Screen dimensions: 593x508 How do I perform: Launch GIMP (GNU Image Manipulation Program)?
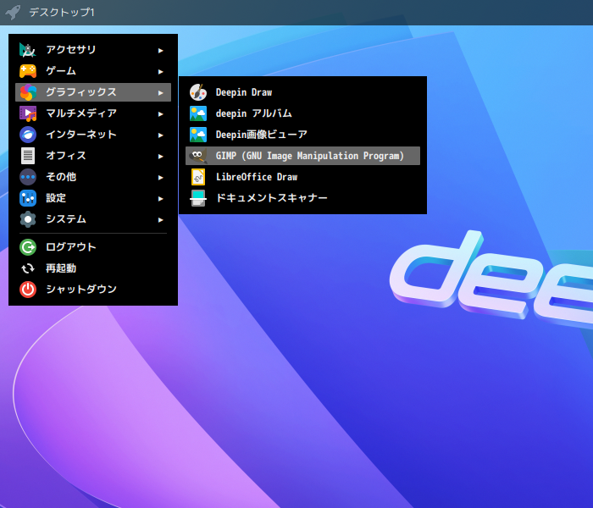tap(302, 156)
